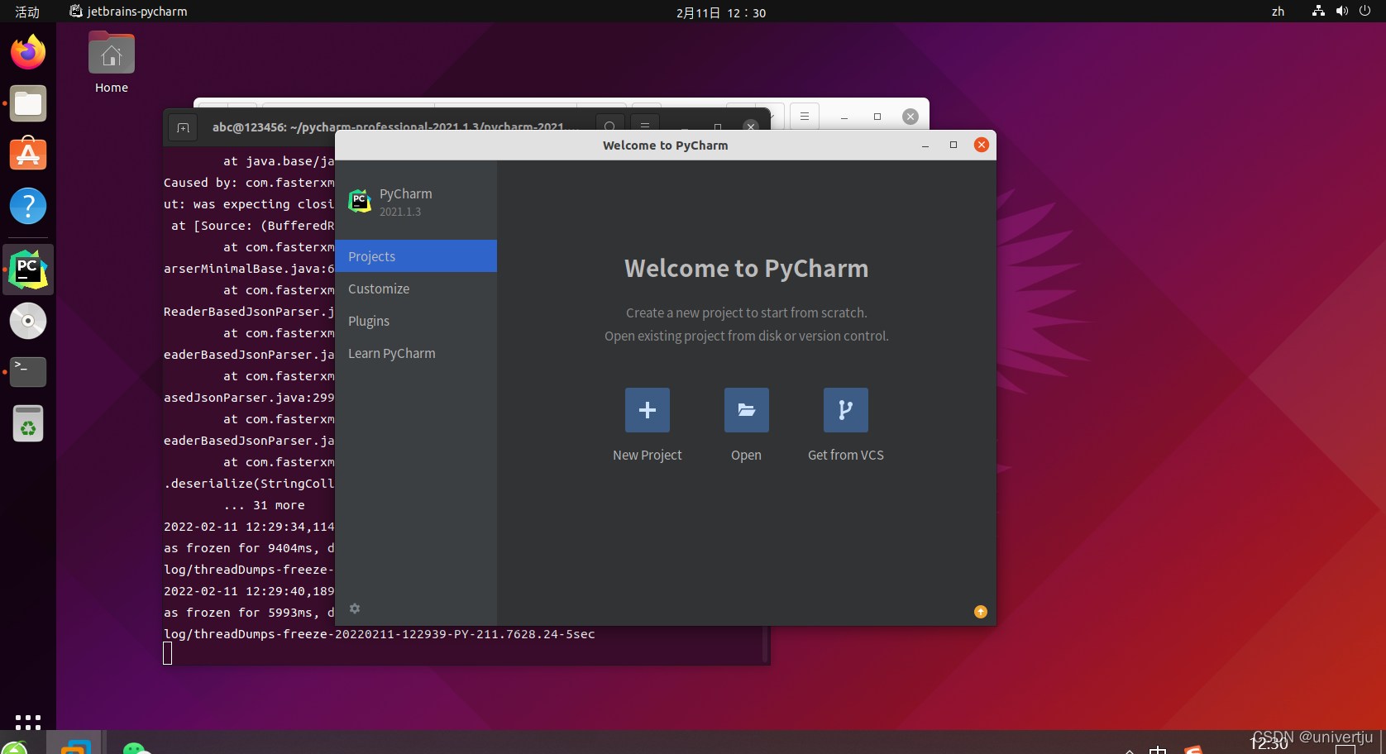Click the network status icon in the top bar

coord(1318,11)
